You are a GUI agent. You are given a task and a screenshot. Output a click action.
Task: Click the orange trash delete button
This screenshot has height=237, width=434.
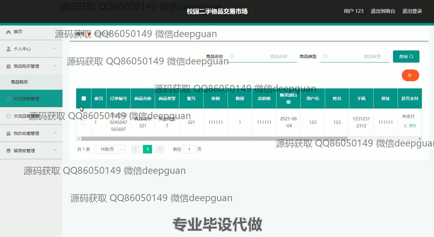[x=410, y=75]
